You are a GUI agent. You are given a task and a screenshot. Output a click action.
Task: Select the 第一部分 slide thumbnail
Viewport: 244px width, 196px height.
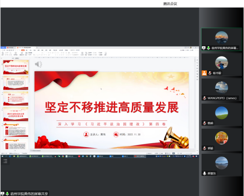point(16,114)
